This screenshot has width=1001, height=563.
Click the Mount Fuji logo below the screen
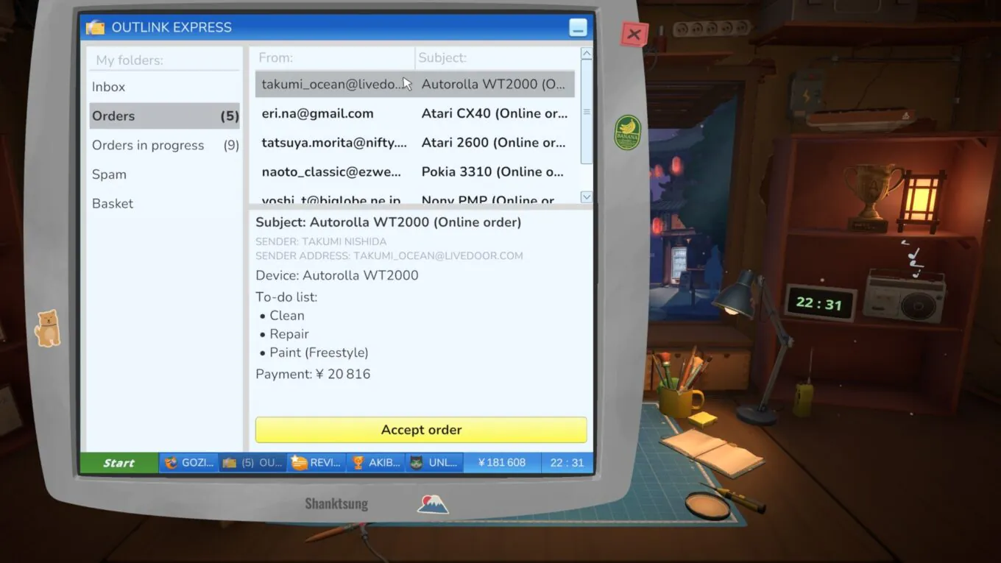point(432,504)
